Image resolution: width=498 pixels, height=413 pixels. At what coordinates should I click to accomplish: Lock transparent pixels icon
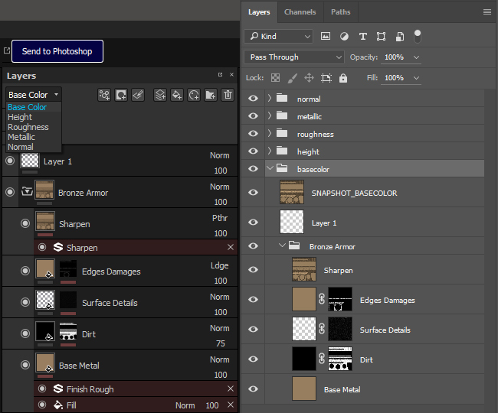(x=275, y=78)
